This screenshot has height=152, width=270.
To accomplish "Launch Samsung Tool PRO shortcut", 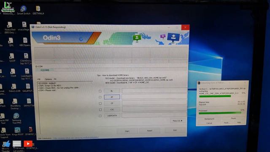I will [x=16, y=118].
